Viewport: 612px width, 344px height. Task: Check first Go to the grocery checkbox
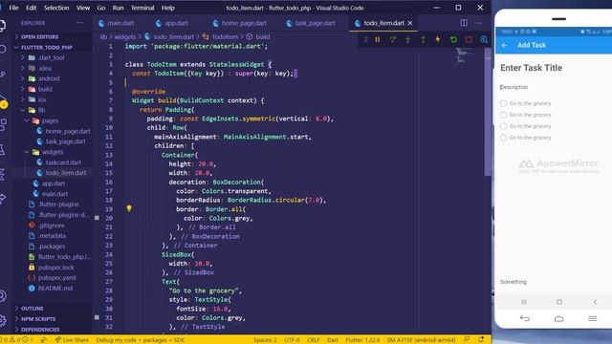(504, 103)
